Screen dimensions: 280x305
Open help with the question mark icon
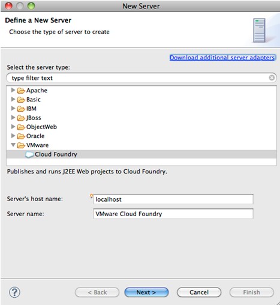(x=14, y=292)
